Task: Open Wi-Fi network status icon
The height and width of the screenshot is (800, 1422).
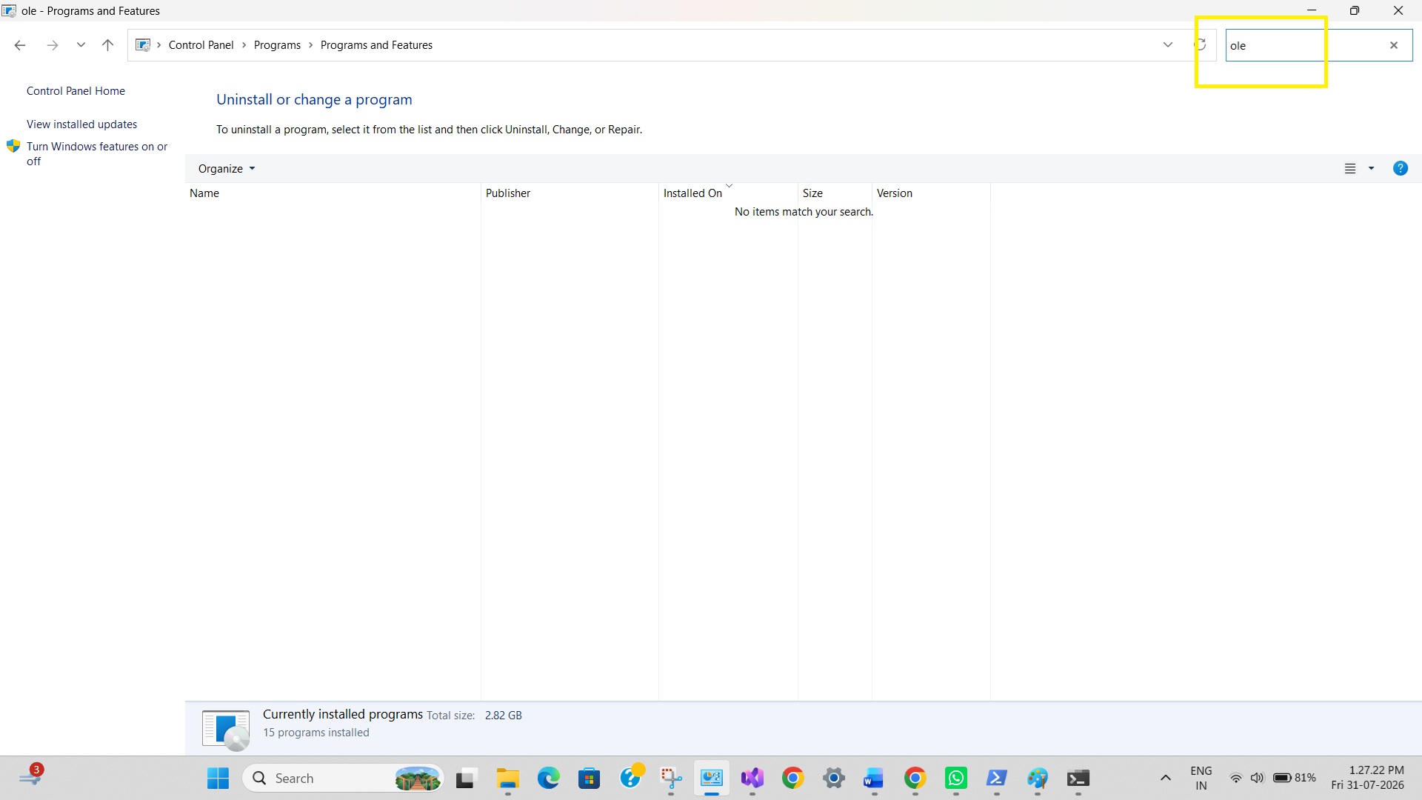Action: tap(1235, 779)
